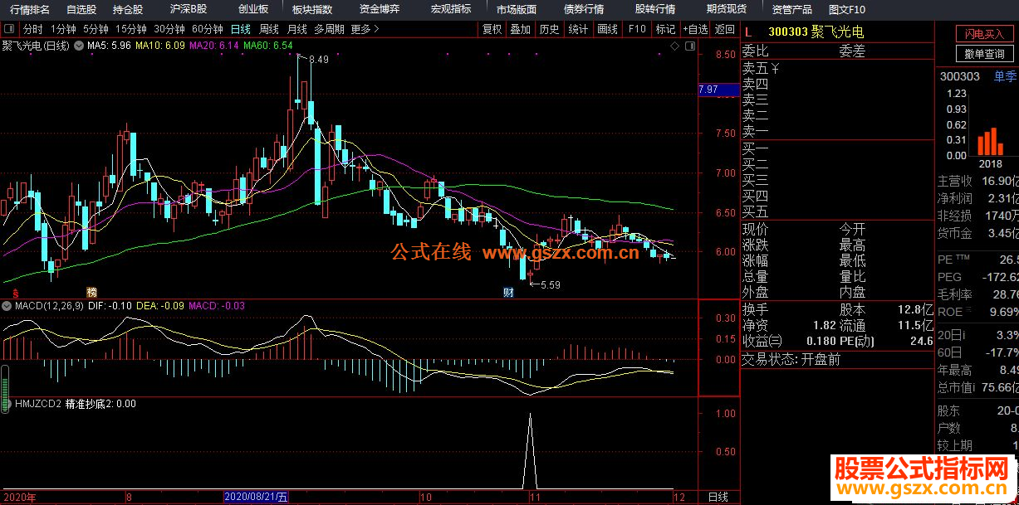Image resolution: width=1019 pixels, height=505 pixels.
Task: Open 资管产品 tab
Action: tap(792, 9)
